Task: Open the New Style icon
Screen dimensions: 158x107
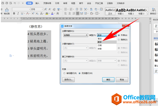Action: [153, 11]
